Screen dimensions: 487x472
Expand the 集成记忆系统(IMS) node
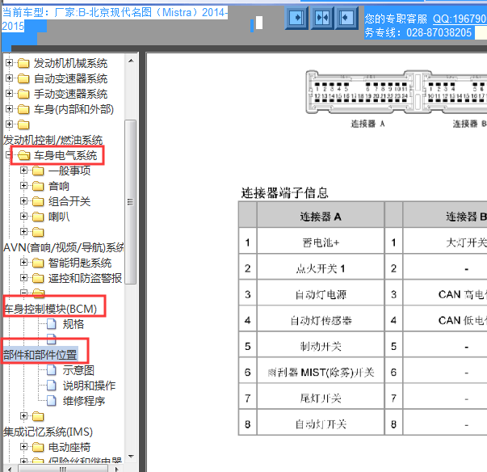pyautogui.click(x=23, y=416)
